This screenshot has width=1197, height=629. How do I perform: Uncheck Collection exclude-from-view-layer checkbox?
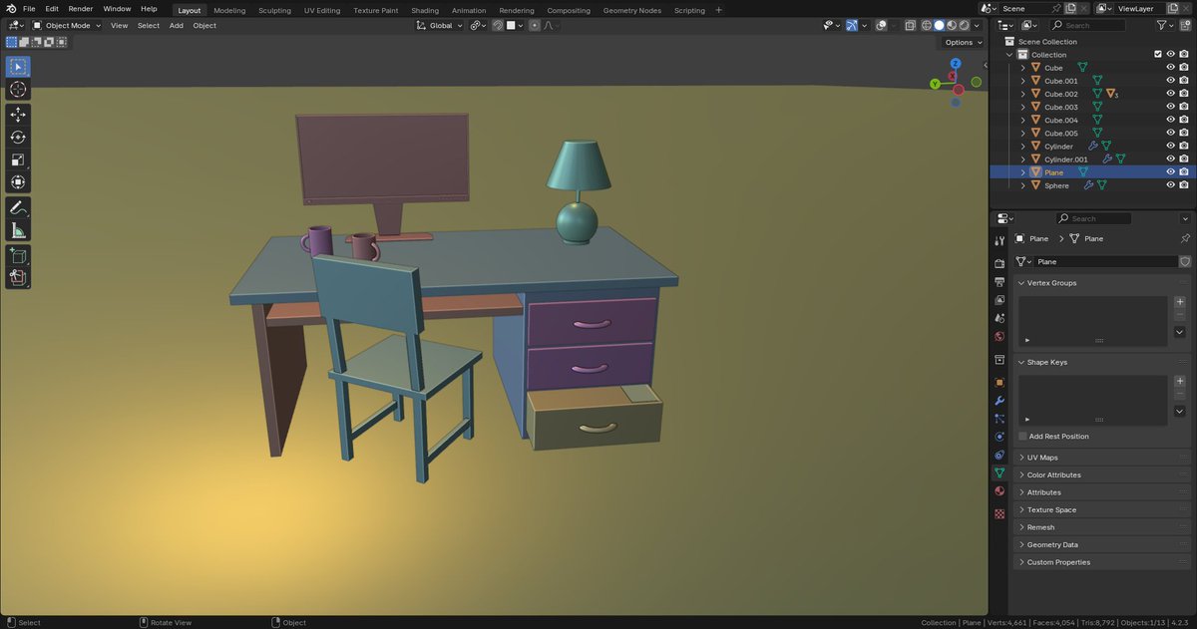tap(1157, 55)
